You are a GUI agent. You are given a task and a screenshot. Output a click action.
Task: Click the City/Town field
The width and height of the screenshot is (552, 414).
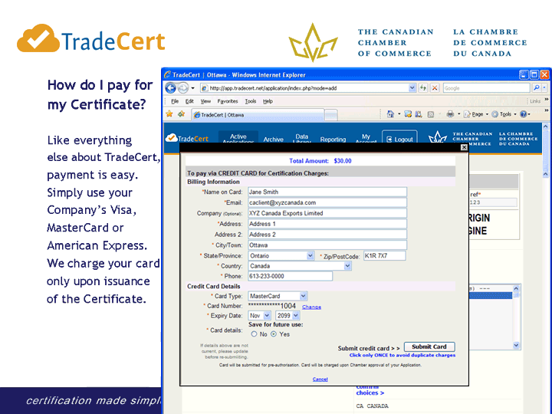pyautogui.click(x=327, y=245)
